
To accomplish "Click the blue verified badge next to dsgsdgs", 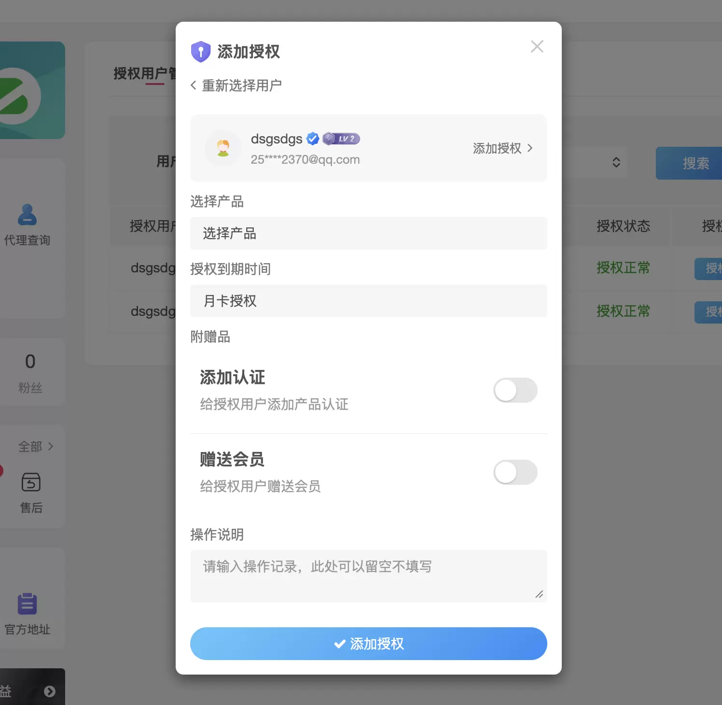I will 313,139.
